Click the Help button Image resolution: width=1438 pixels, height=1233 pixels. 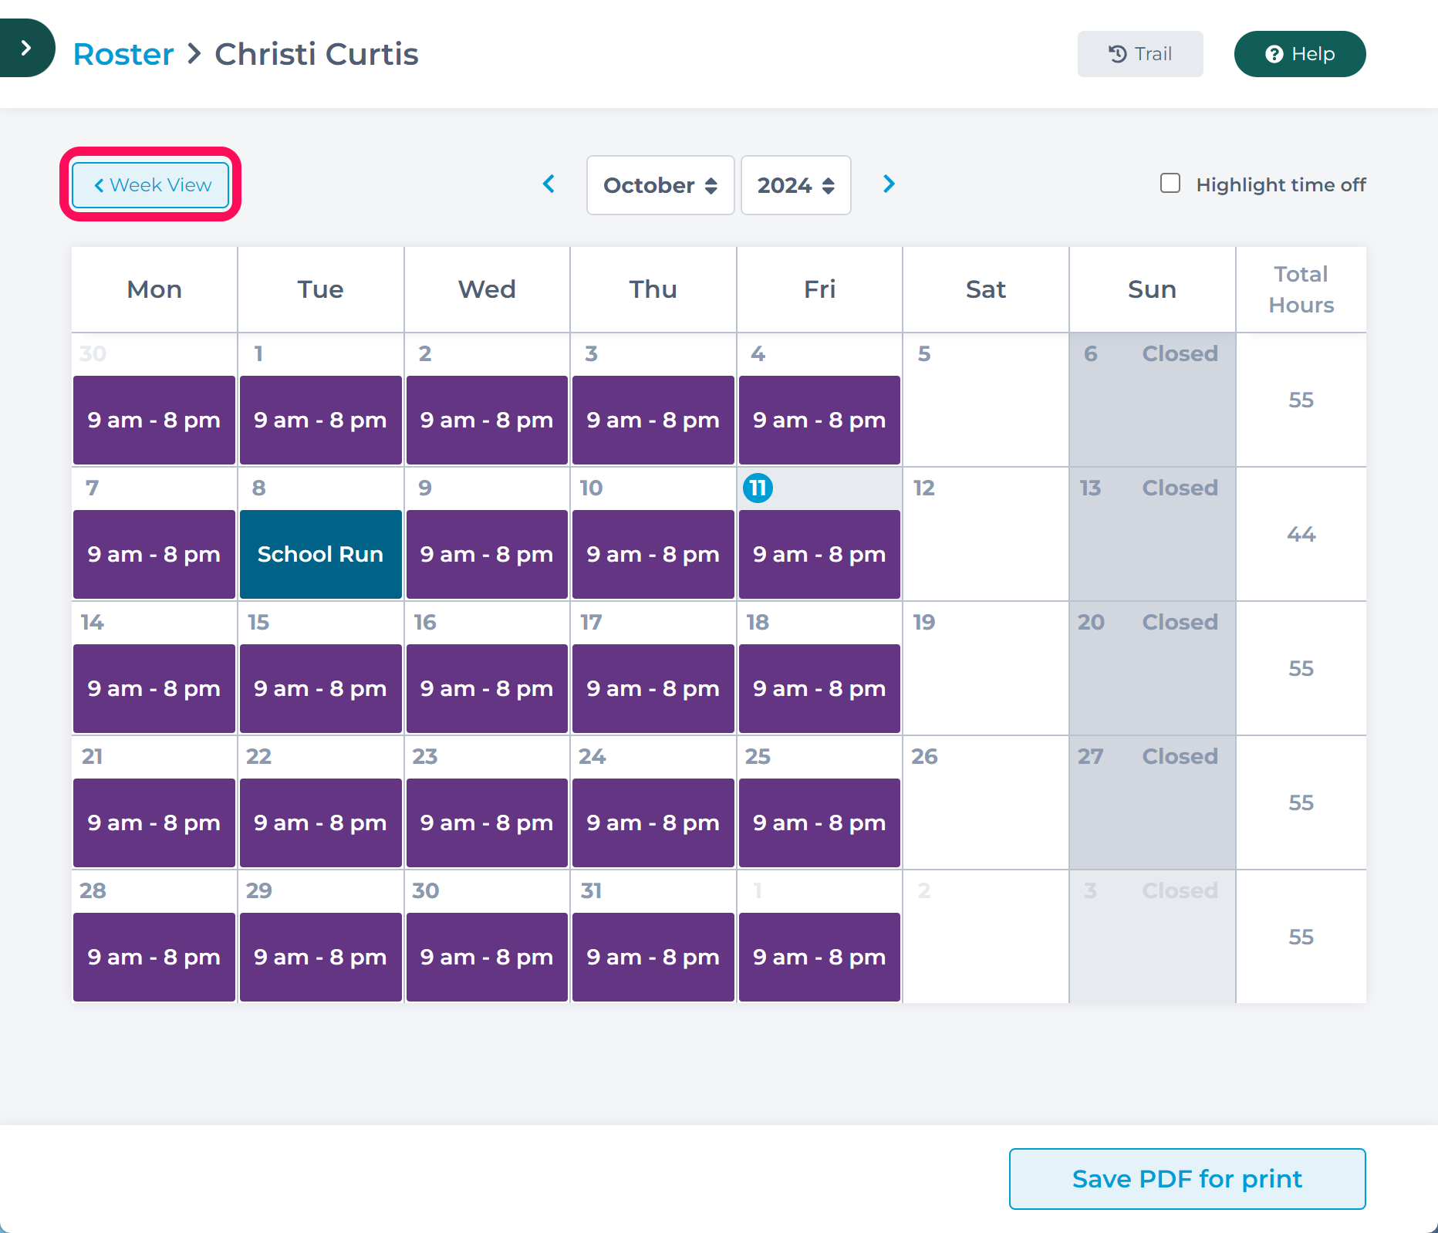click(1300, 54)
